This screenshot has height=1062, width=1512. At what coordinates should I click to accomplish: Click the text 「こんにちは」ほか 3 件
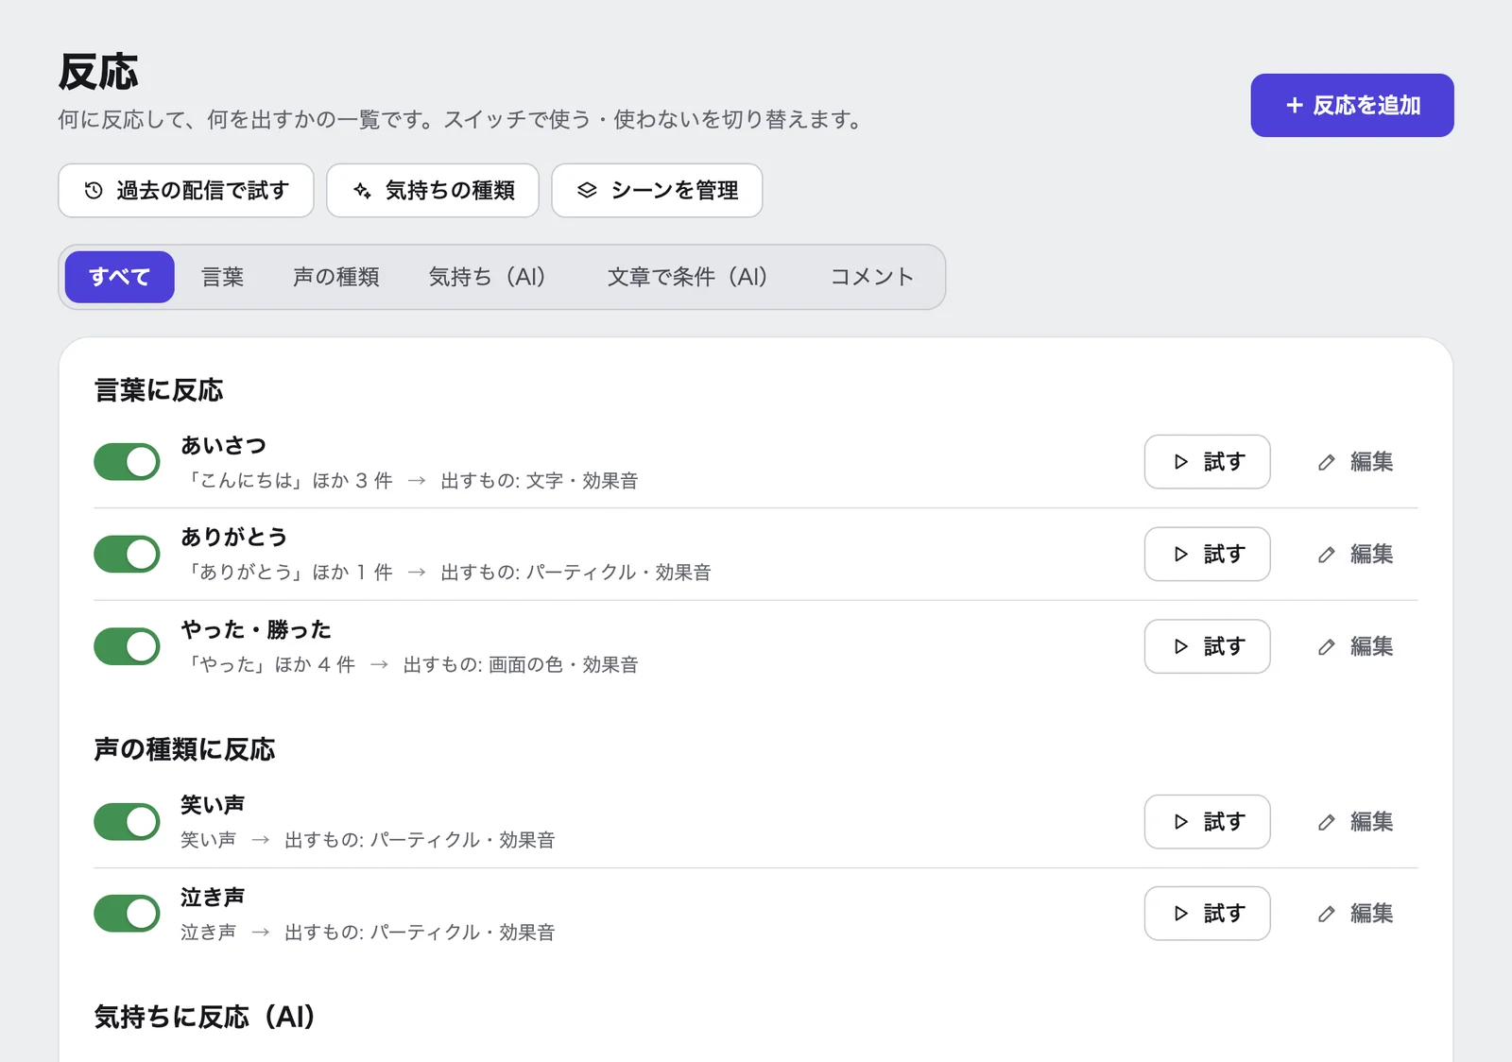tap(289, 481)
